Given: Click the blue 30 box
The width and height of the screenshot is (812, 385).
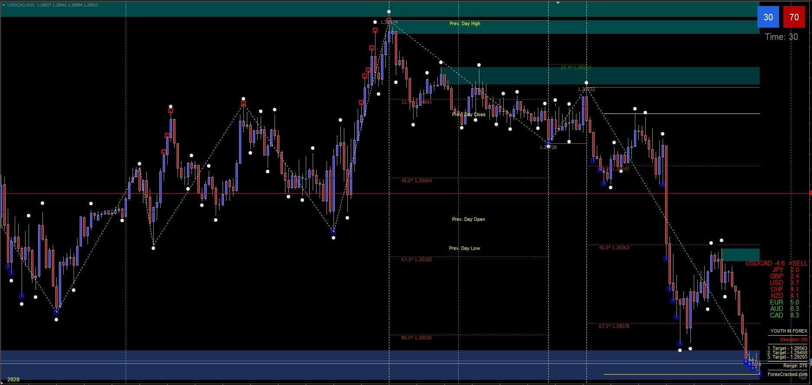Looking at the screenshot, I should (768, 17).
